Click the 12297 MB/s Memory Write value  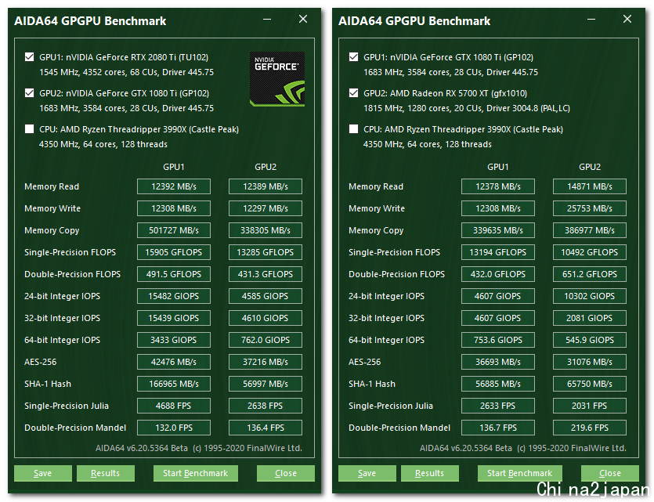pyautogui.click(x=266, y=208)
